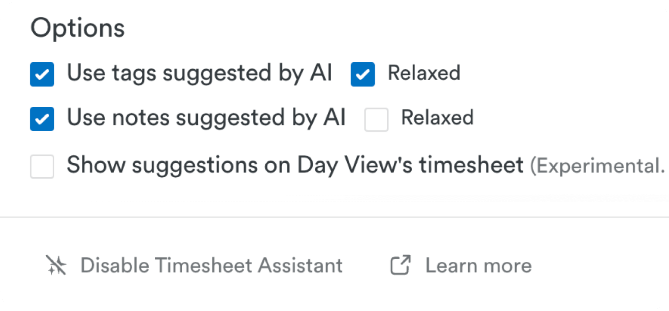Enable the Relaxed checkbox for notes
Image resolution: width=669 pixels, height=311 pixels.
click(x=376, y=119)
